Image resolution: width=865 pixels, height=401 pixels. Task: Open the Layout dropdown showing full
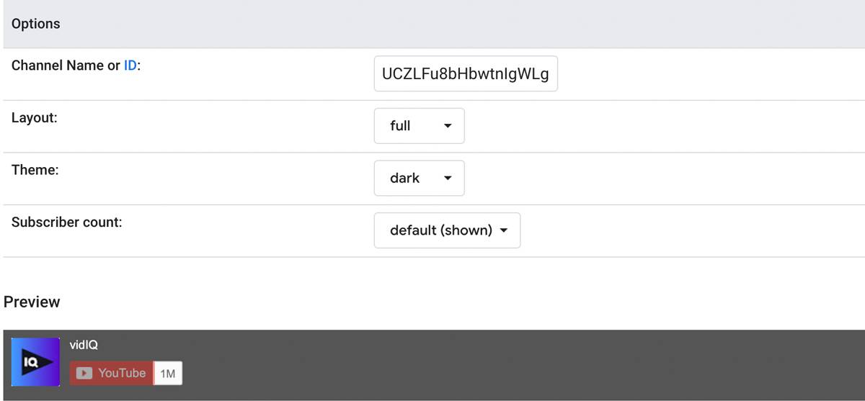pyautogui.click(x=419, y=126)
